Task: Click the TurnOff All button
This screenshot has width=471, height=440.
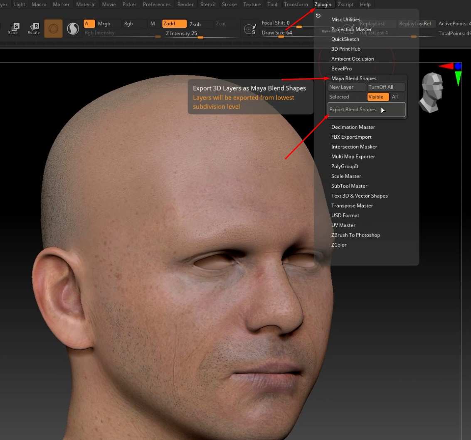Action: tap(386, 87)
